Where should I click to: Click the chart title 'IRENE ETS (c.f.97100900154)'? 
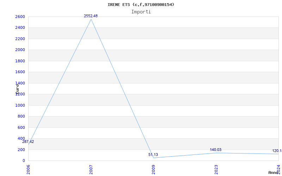[141, 5]
